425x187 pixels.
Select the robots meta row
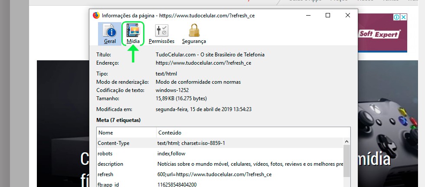[220, 154]
